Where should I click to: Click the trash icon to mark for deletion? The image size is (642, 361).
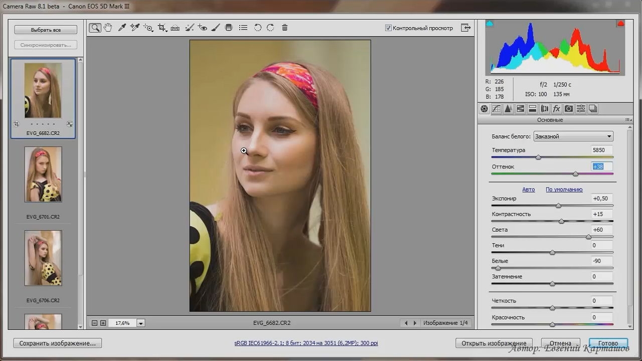(285, 28)
